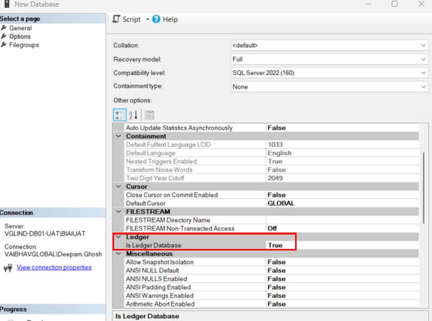
Task: Click the Help question-mark icon
Action: coord(156,19)
